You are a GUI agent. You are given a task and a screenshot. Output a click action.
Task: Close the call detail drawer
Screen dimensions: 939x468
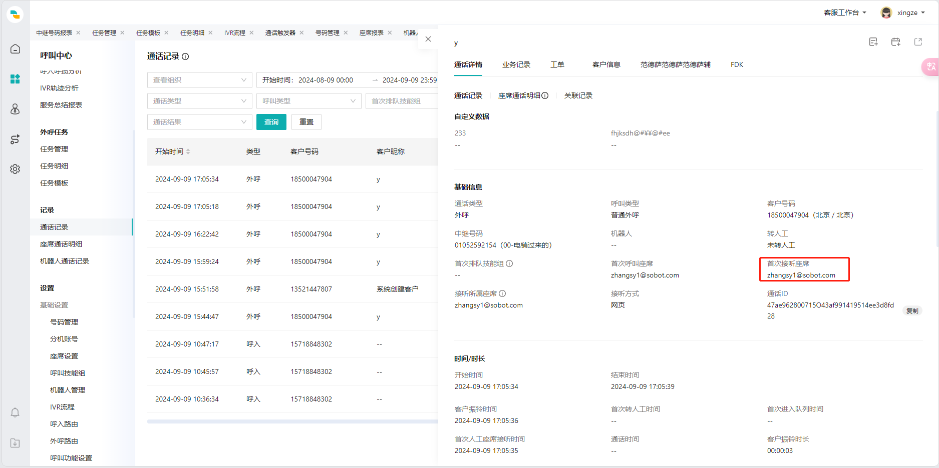[x=428, y=39]
